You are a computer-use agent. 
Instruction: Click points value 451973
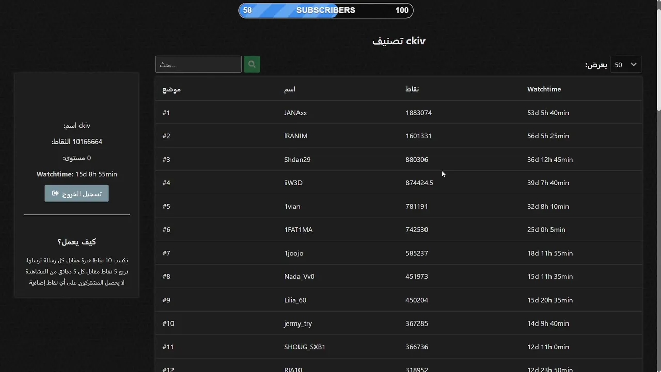point(417,276)
